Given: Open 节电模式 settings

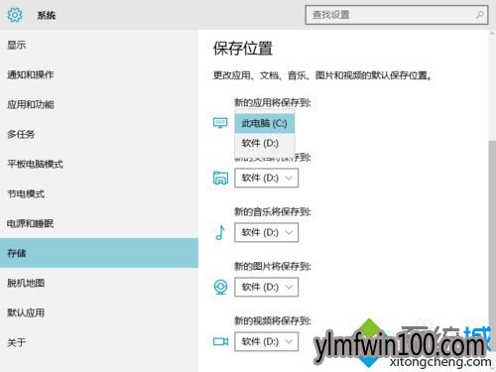Looking at the screenshot, I should click(99, 193).
